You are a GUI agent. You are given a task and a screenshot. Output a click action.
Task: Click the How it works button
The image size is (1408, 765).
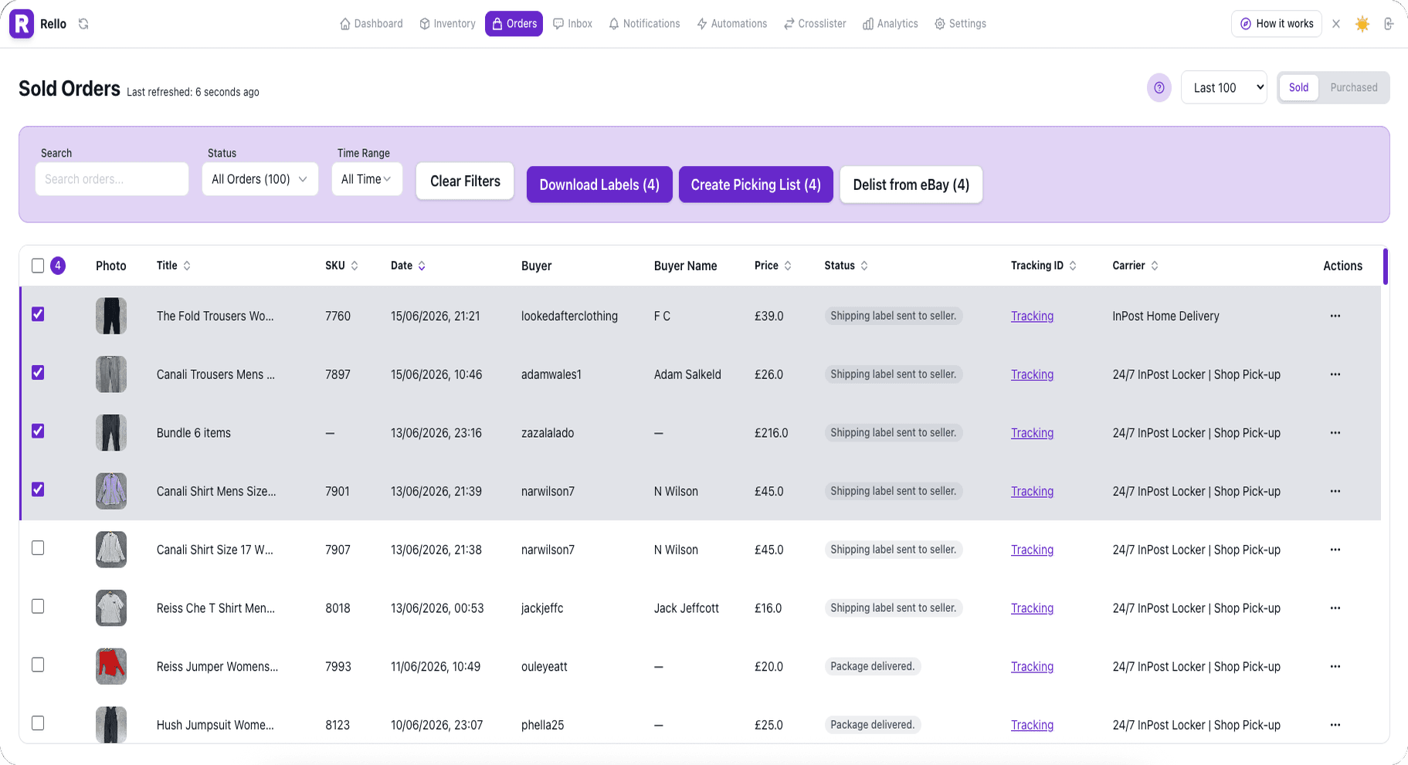tap(1277, 24)
